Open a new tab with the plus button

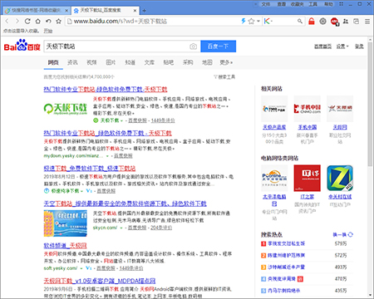(x=144, y=11)
